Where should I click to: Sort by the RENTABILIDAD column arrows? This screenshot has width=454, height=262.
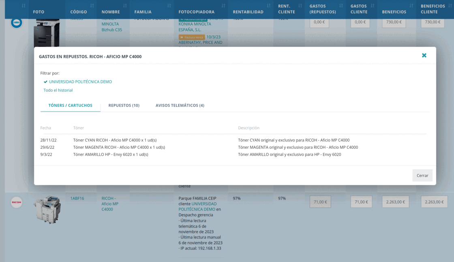tap(269, 6)
